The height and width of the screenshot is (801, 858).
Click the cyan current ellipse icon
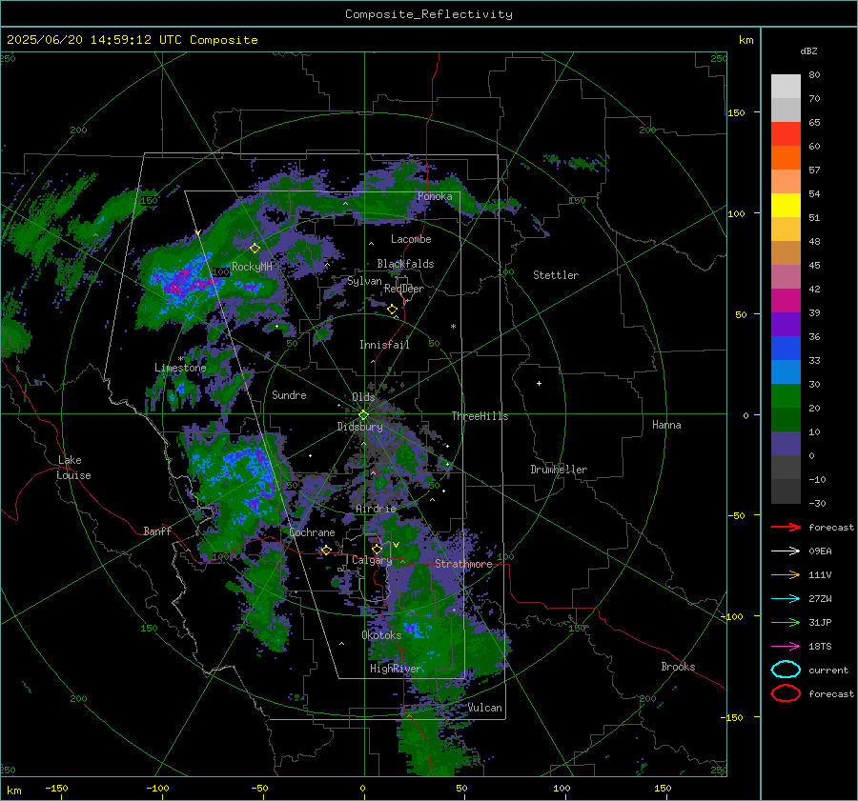click(786, 670)
